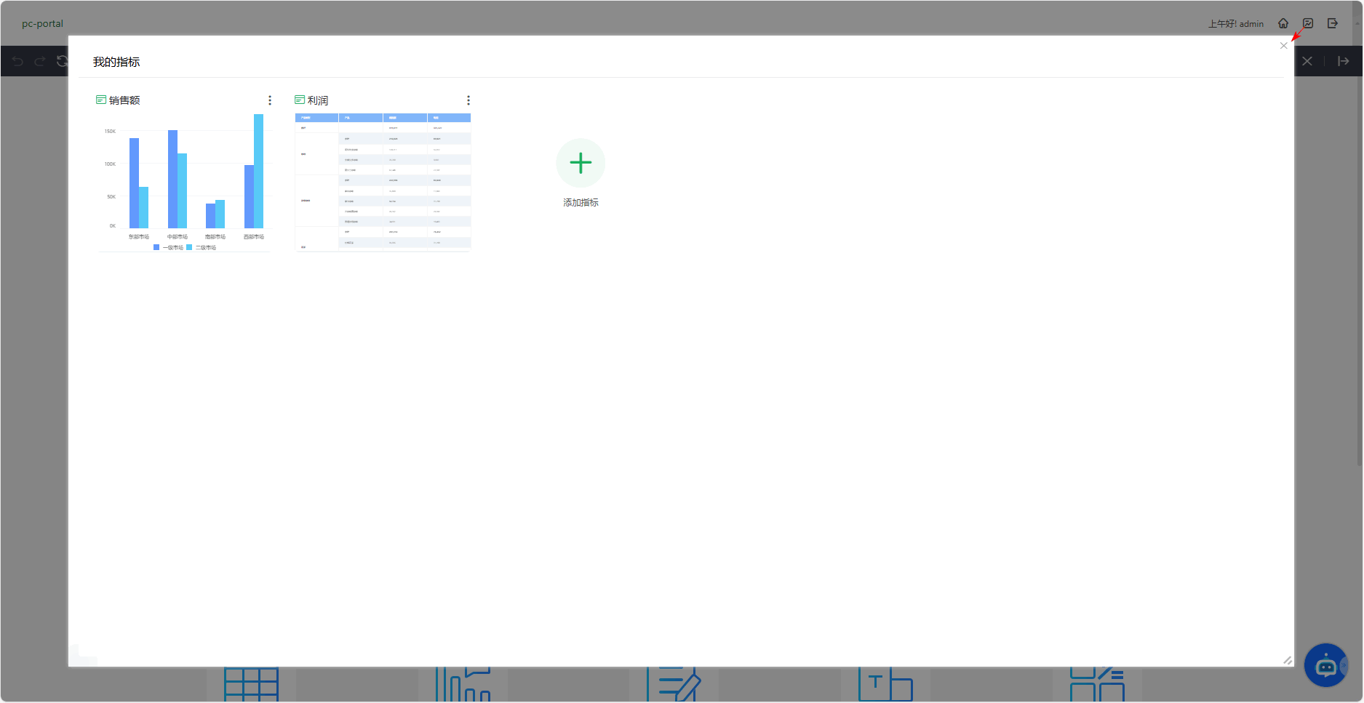Click the undo icon in background toolbar
Image resolution: width=1364 pixels, height=703 pixels.
coord(17,61)
